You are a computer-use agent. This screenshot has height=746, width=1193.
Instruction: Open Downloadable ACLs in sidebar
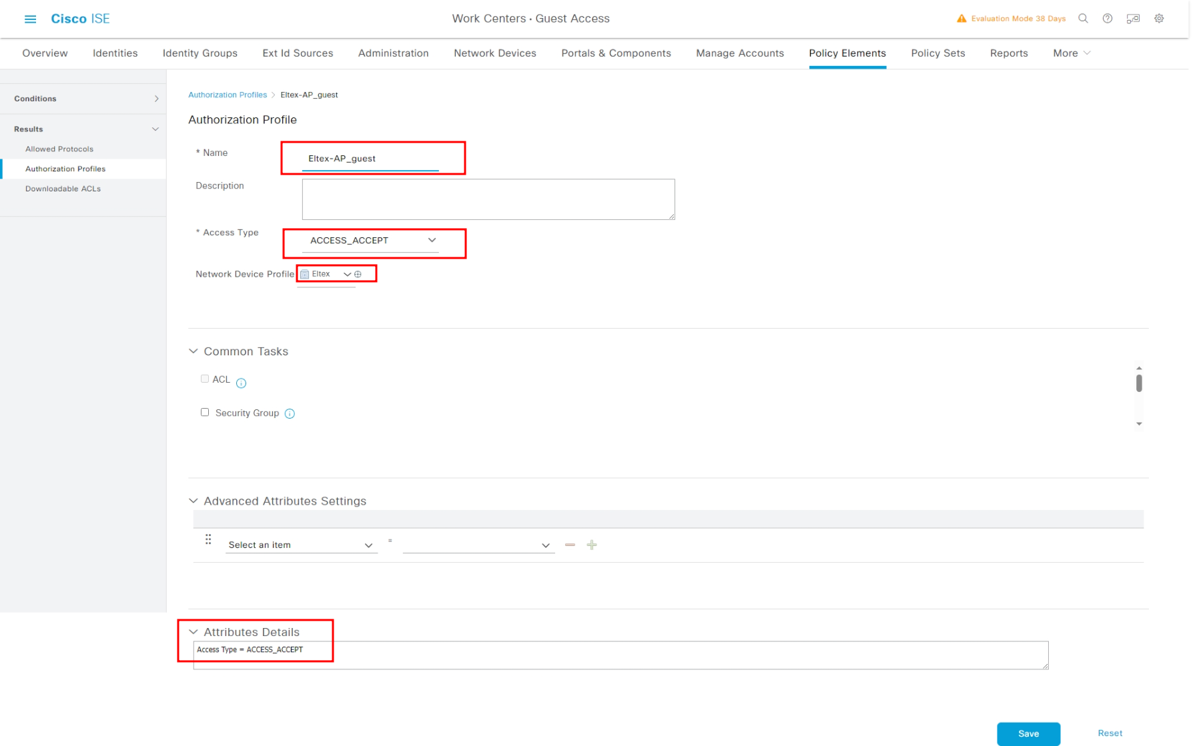(63, 189)
